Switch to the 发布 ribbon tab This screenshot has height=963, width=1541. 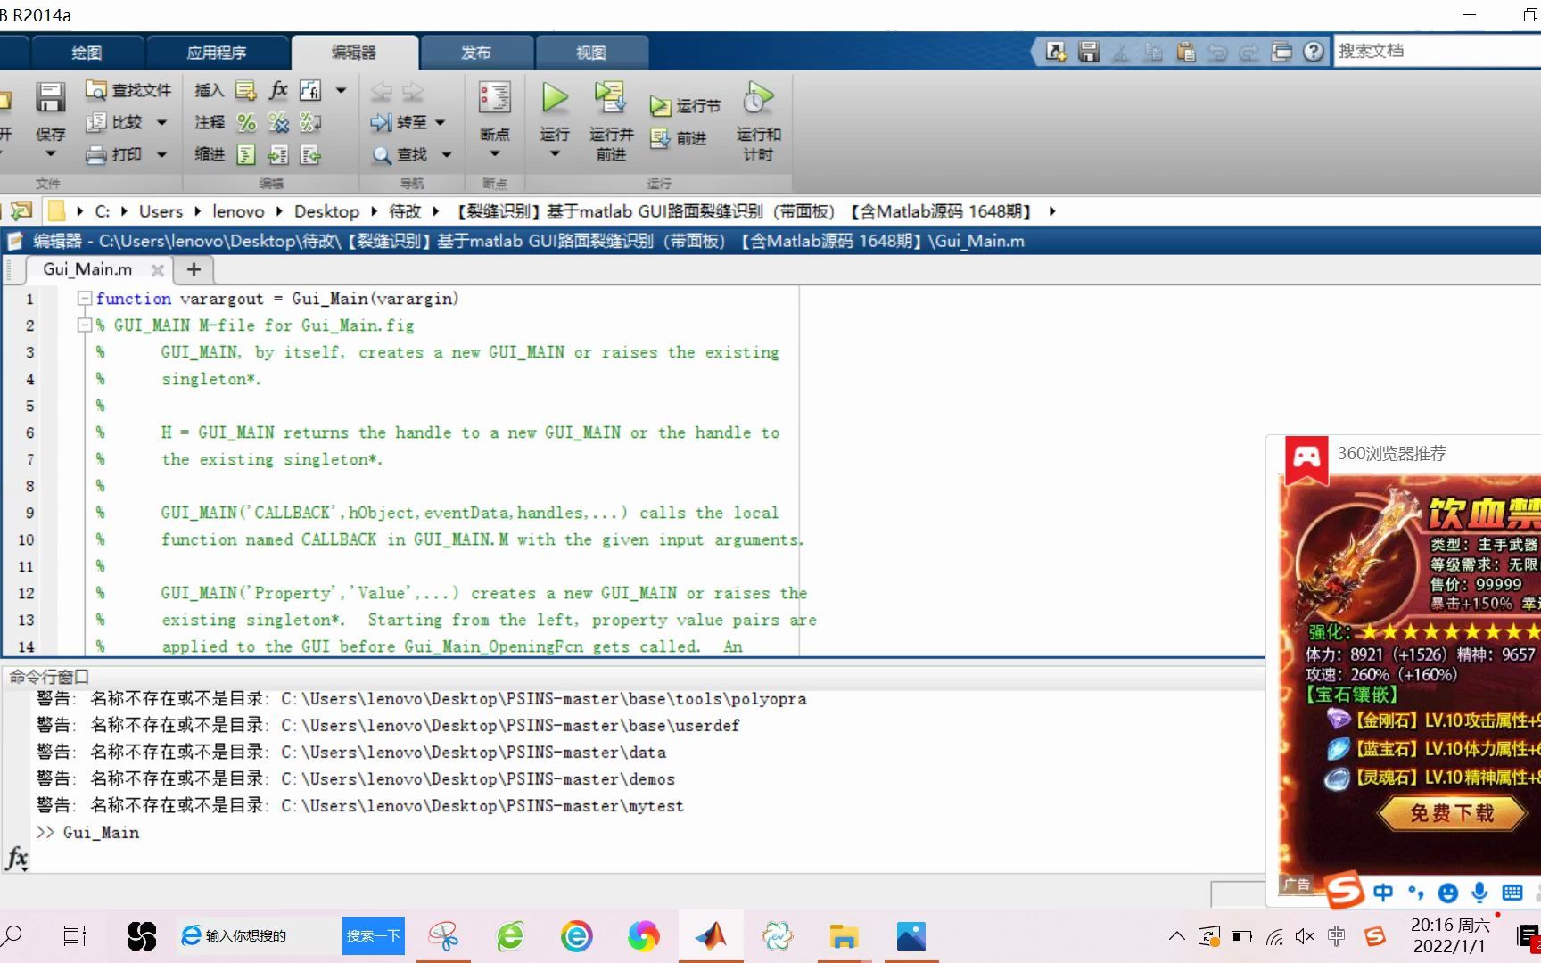point(476,52)
